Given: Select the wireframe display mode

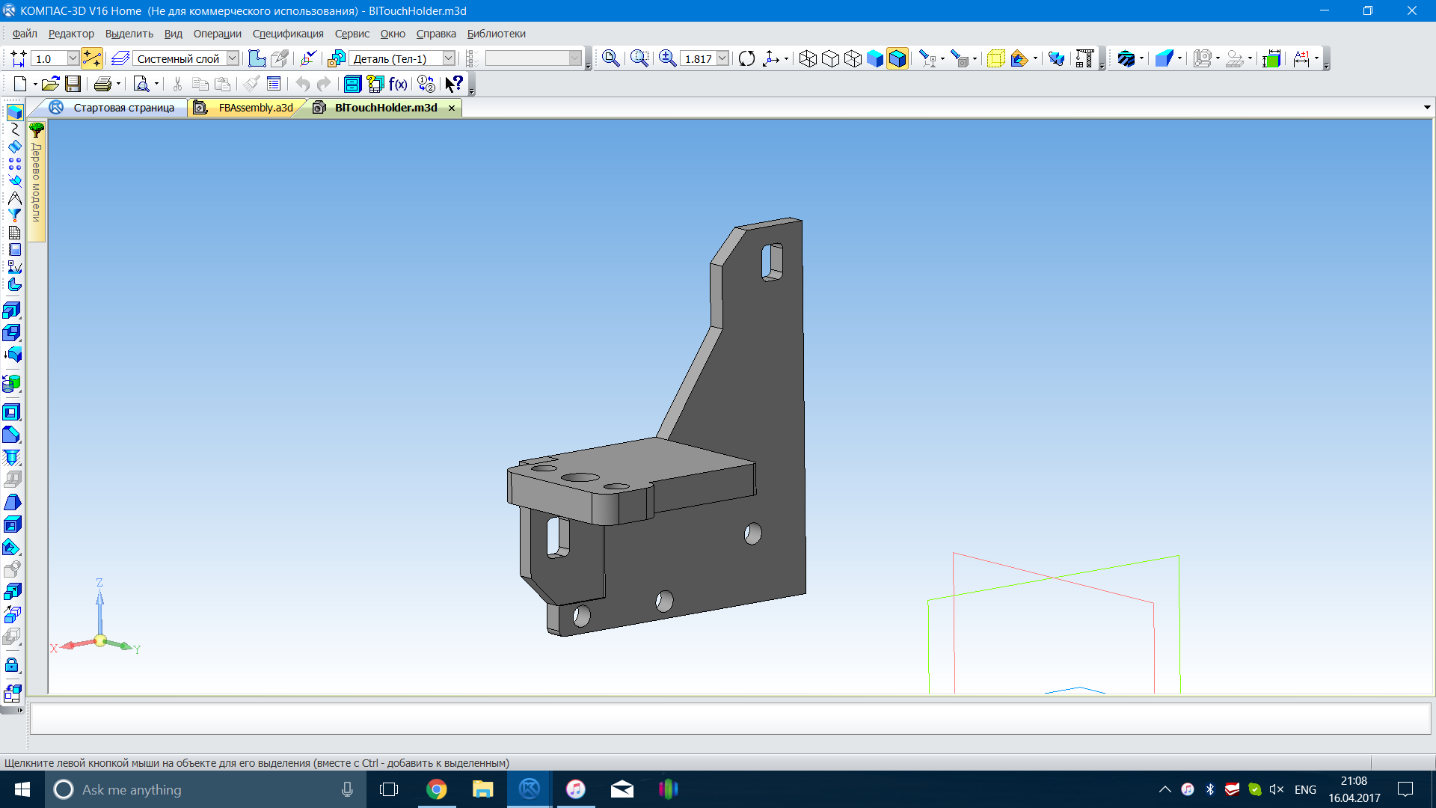Looking at the screenshot, I should (x=808, y=58).
